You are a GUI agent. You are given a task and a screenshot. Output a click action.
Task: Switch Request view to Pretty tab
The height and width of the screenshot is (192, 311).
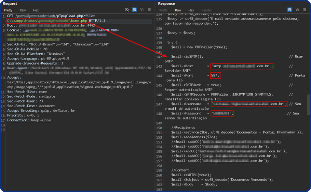[8, 10]
